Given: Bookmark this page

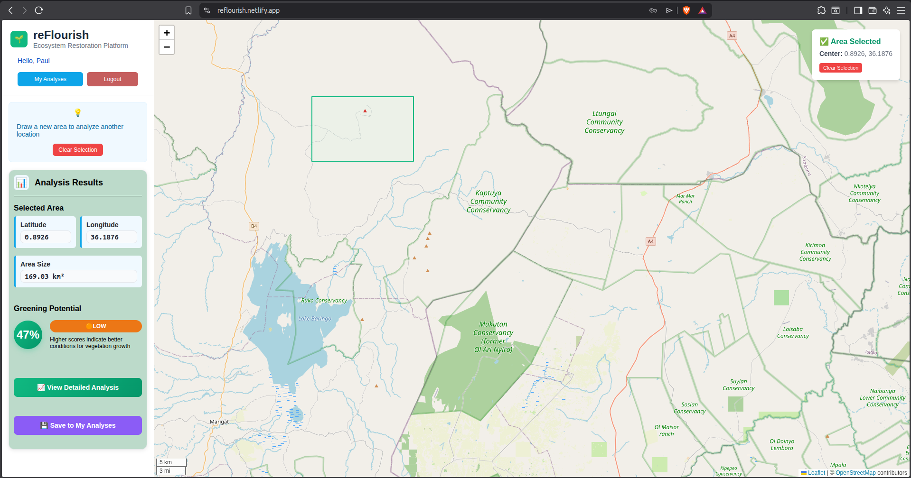Looking at the screenshot, I should pos(188,10).
